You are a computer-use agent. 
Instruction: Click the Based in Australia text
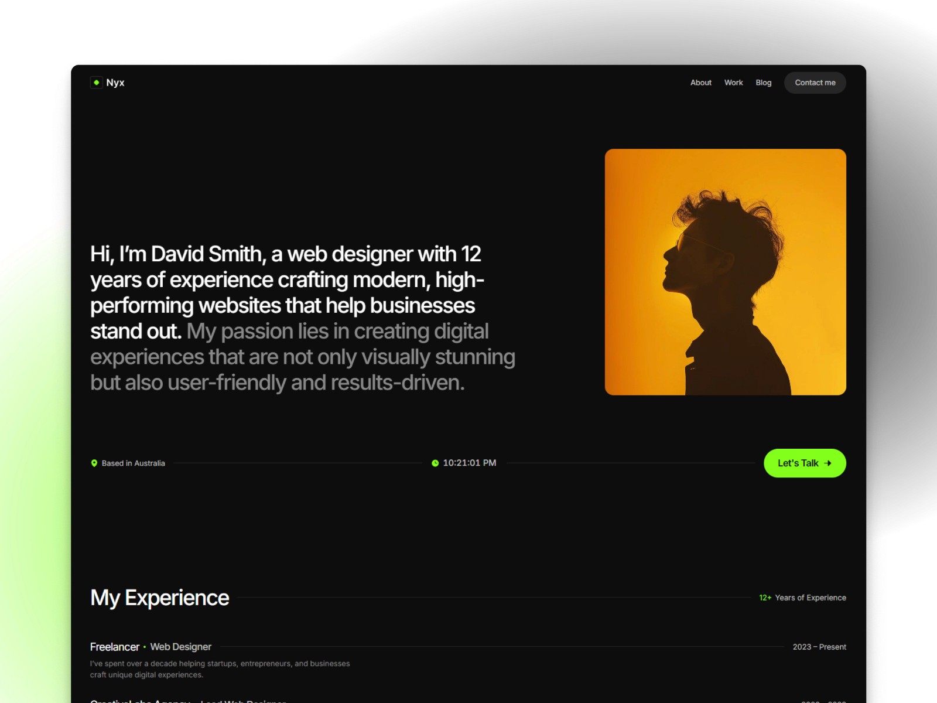134,463
